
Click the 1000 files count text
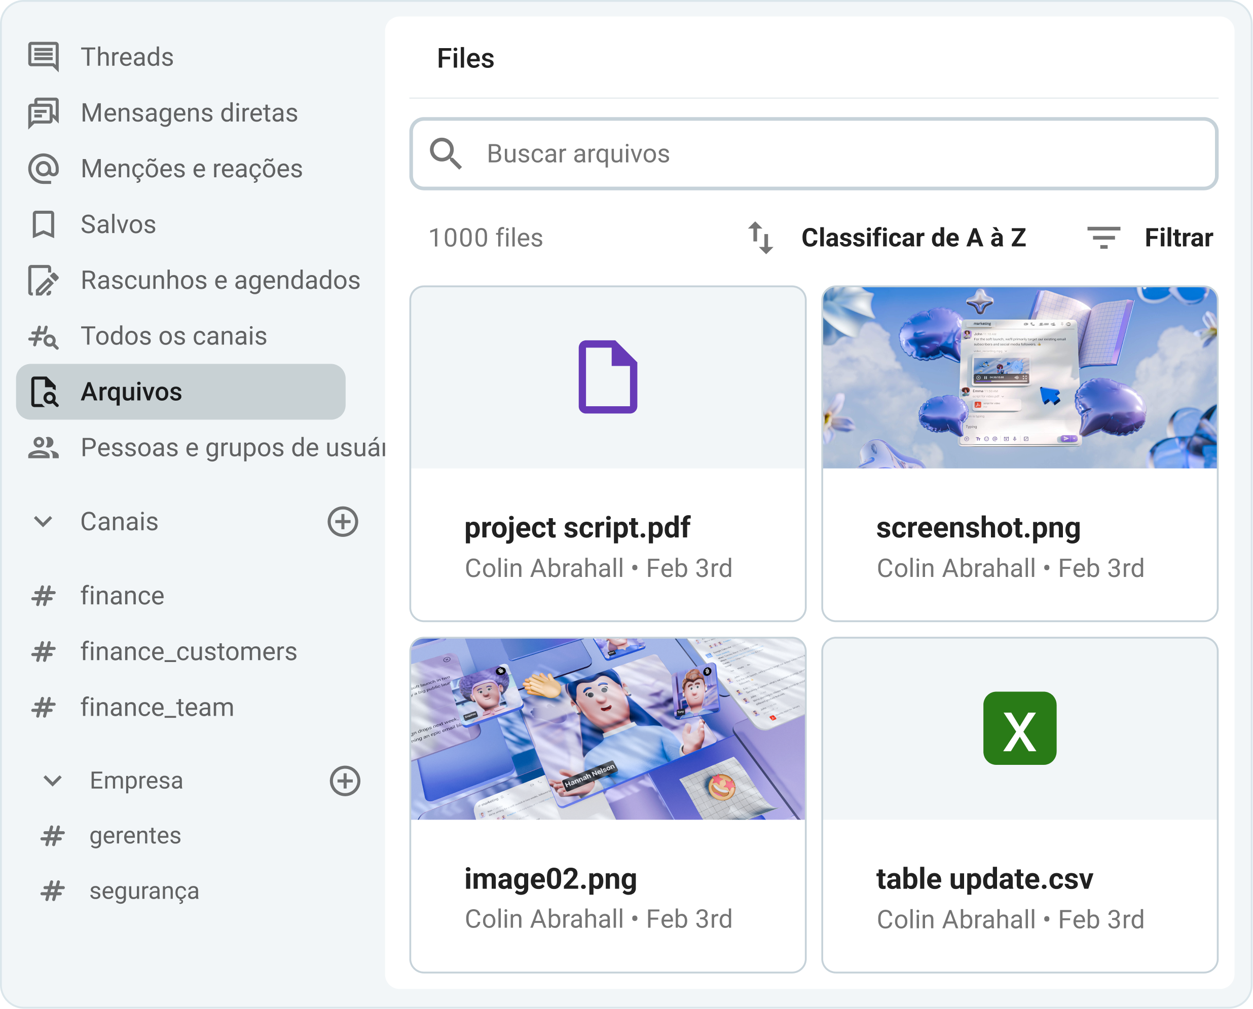point(486,238)
